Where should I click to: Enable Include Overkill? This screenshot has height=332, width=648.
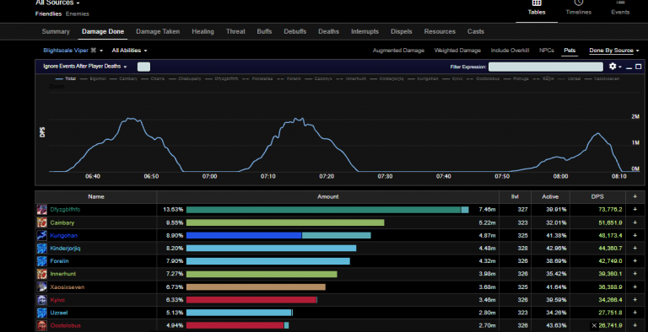pyautogui.click(x=510, y=51)
